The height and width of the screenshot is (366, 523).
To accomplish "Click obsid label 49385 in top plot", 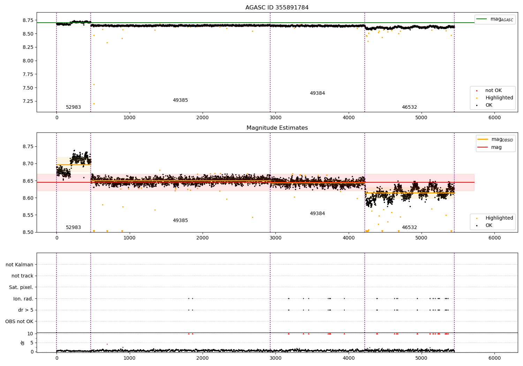I will (180, 100).
